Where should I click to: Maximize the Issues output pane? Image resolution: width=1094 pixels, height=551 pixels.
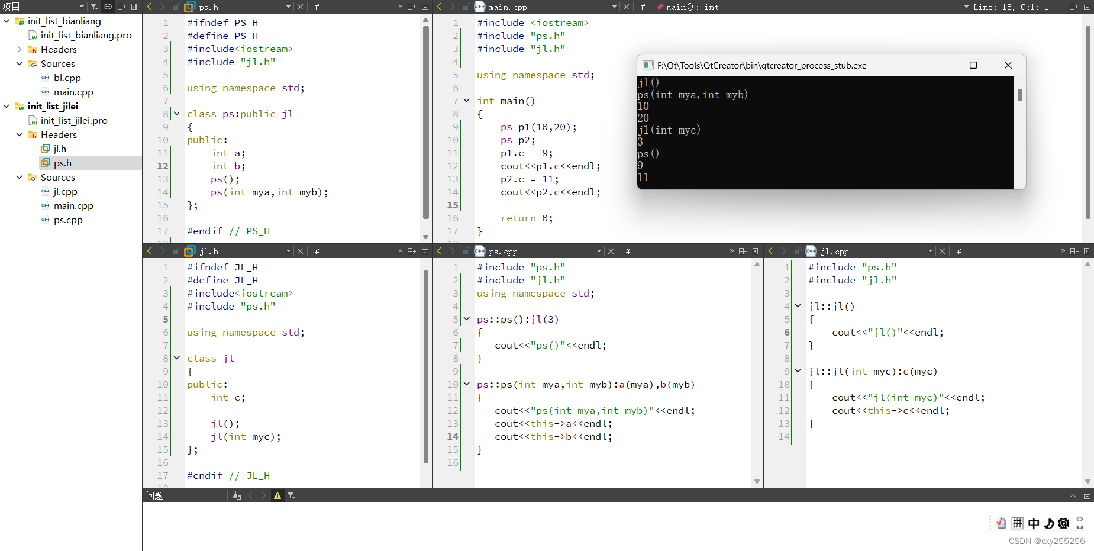1087,495
